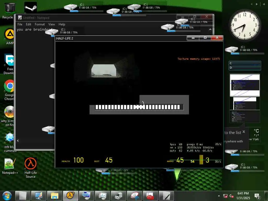Open the pen and paper taskbar icon
The height and width of the screenshot is (201, 268).
pos(166,196)
